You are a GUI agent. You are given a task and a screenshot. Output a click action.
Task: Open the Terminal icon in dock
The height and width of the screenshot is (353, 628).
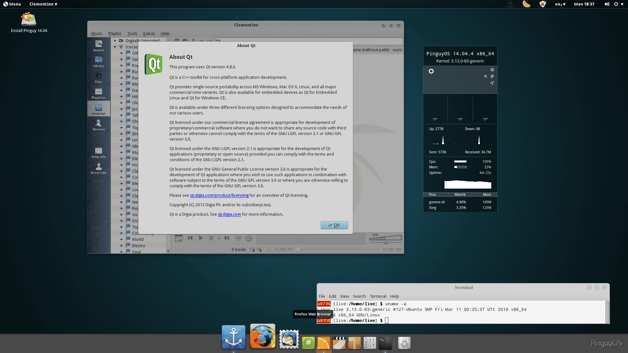pyautogui.click(x=385, y=343)
